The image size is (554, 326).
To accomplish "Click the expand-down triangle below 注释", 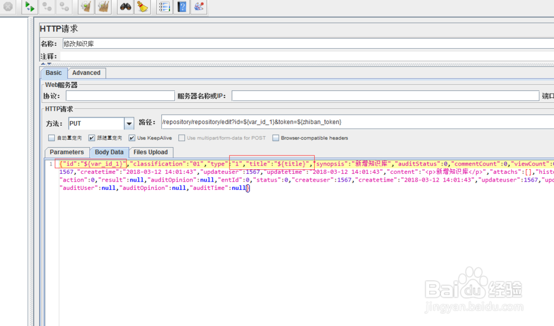I will (x=49, y=64).
